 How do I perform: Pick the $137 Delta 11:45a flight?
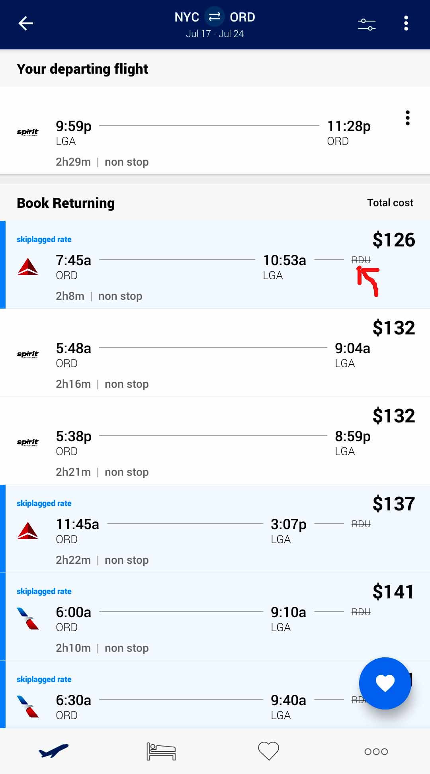pyautogui.click(x=215, y=529)
